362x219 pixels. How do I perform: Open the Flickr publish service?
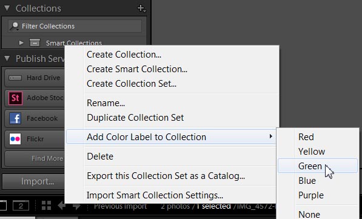click(35, 139)
